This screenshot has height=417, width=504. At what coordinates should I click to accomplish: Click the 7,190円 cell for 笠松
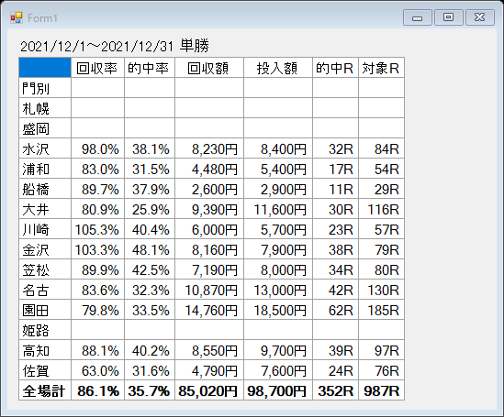coord(209,269)
